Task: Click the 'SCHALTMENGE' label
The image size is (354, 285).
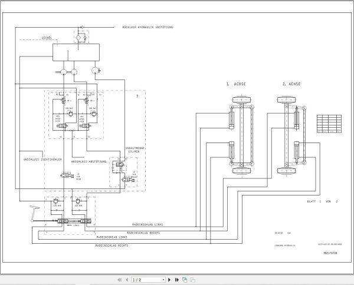Action: coord(135,148)
